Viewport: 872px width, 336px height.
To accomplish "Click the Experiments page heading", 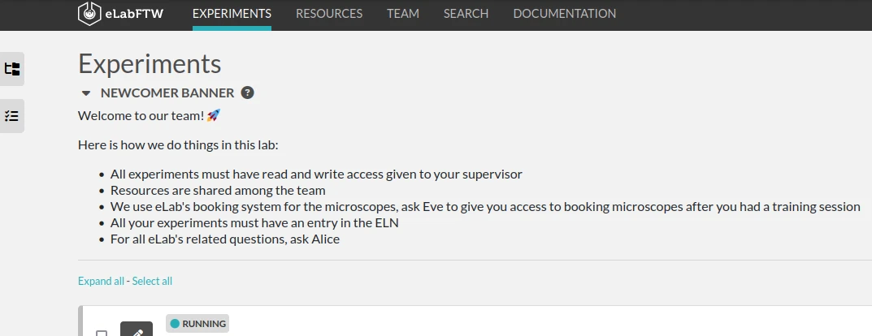I will tap(150, 64).
